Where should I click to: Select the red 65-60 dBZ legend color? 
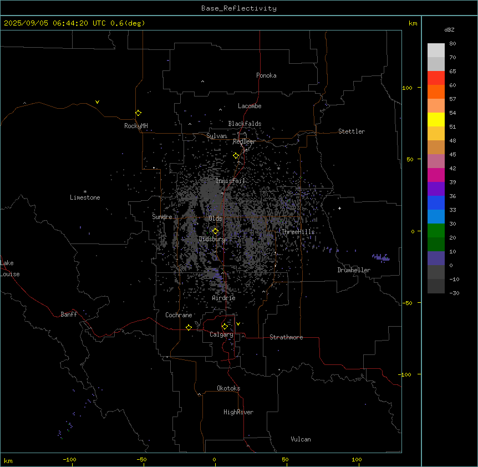pos(436,78)
